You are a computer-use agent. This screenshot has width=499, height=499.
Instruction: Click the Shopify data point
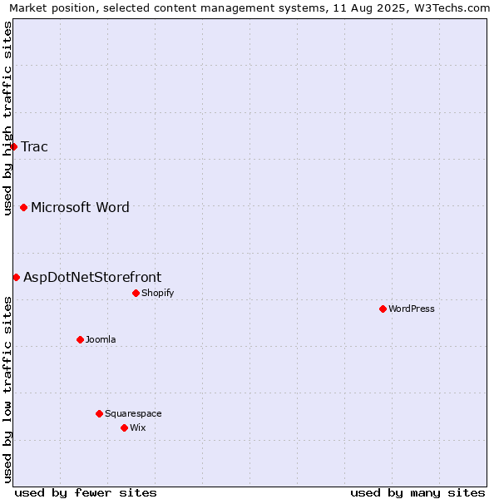click(x=136, y=293)
